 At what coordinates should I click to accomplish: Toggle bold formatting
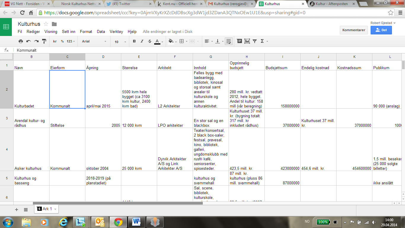pyautogui.click(x=134, y=41)
